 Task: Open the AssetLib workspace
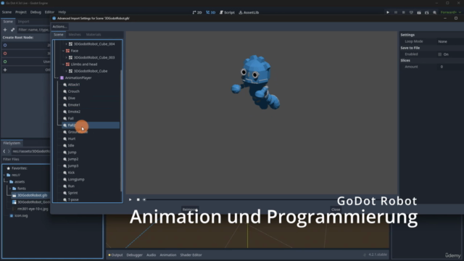249,12
